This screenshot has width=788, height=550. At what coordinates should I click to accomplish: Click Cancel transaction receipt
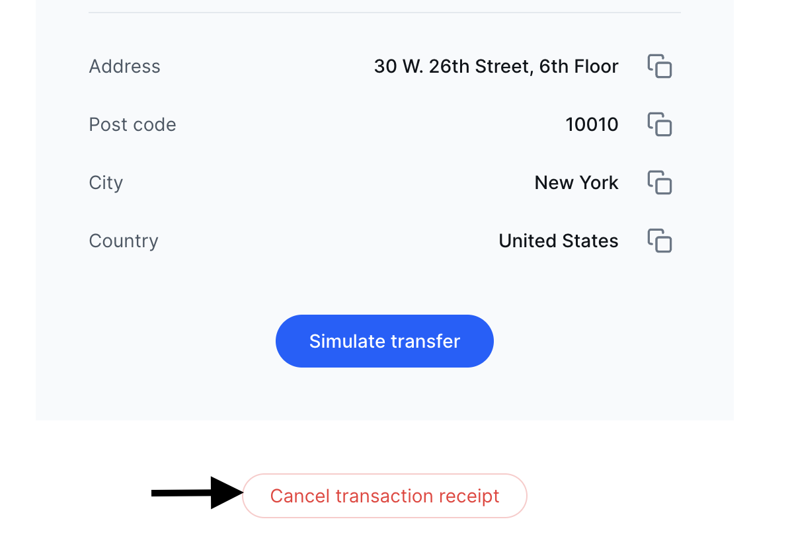(384, 496)
